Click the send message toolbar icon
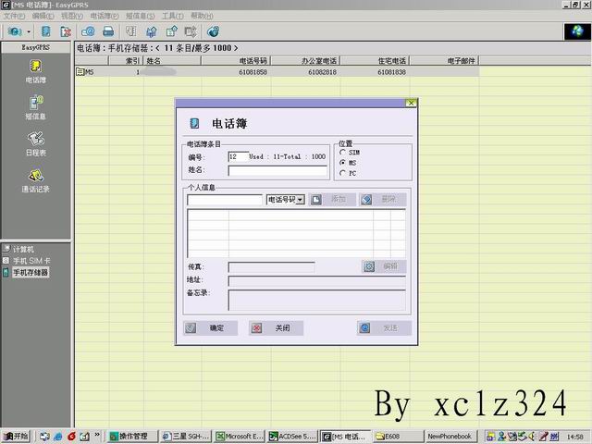The image size is (592, 444). click(x=88, y=31)
